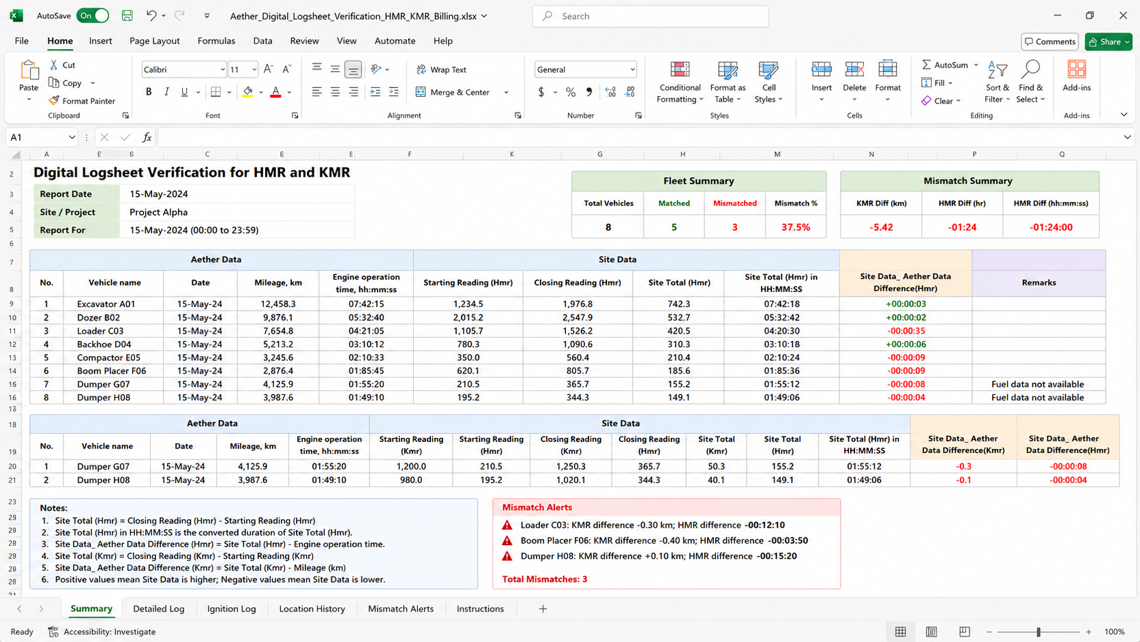Open the Name Box dropdown arrow
1140x642 pixels.
point(72,137)
